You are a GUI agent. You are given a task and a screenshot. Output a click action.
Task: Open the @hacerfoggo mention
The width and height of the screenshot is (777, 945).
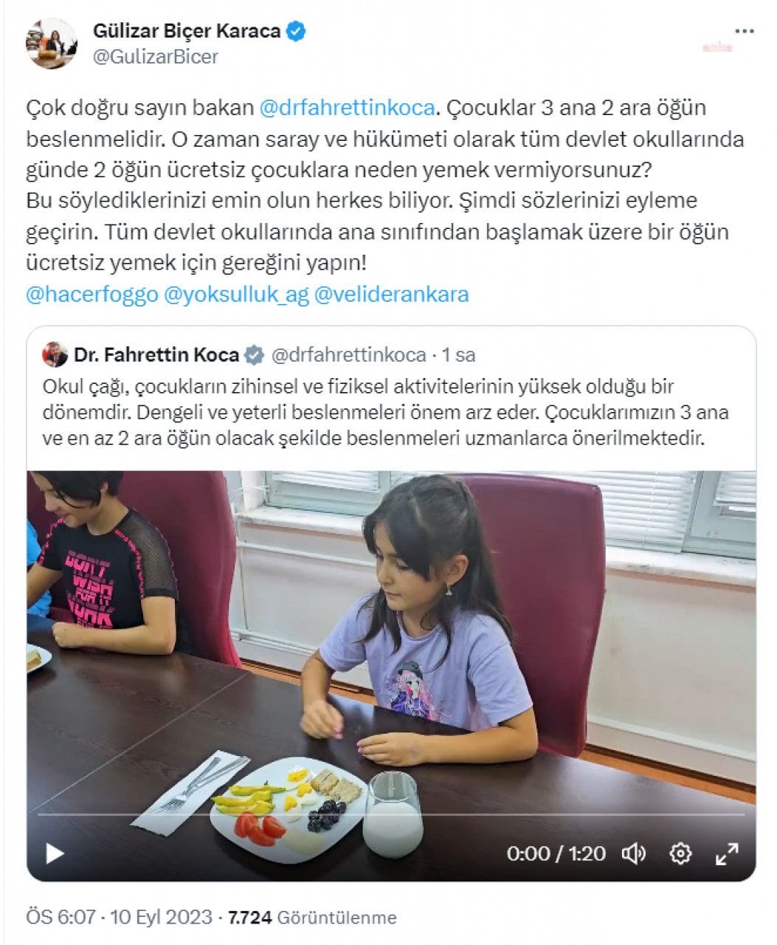point(92,294)
